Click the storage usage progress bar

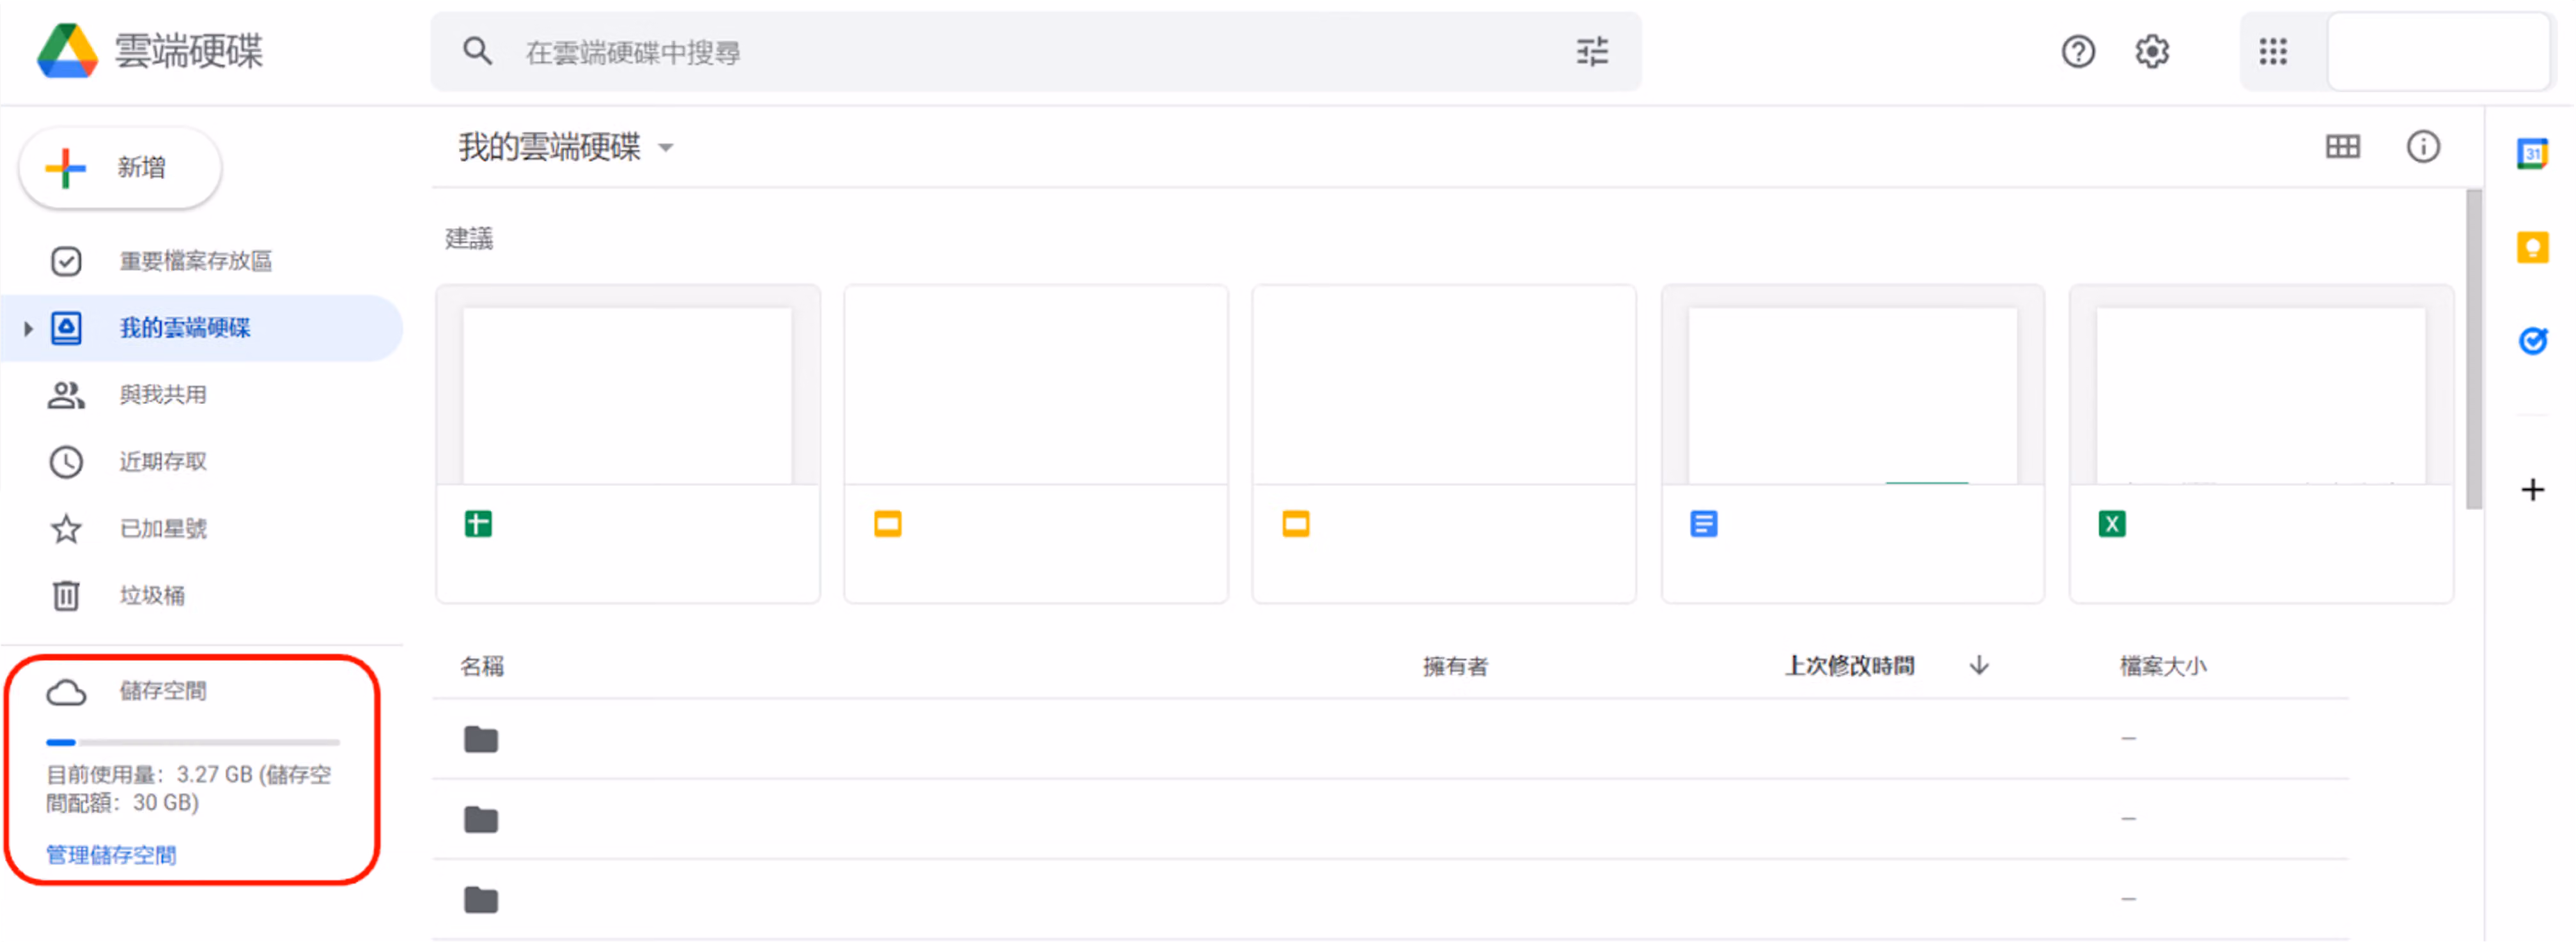[x=193, y=742]
